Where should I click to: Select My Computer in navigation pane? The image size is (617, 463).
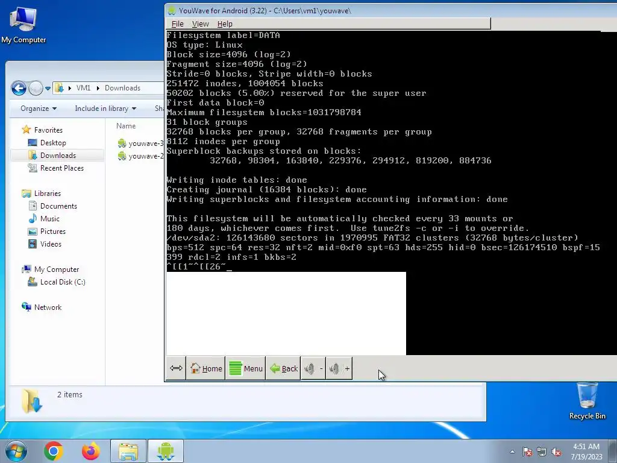click(x=56, y=269)
